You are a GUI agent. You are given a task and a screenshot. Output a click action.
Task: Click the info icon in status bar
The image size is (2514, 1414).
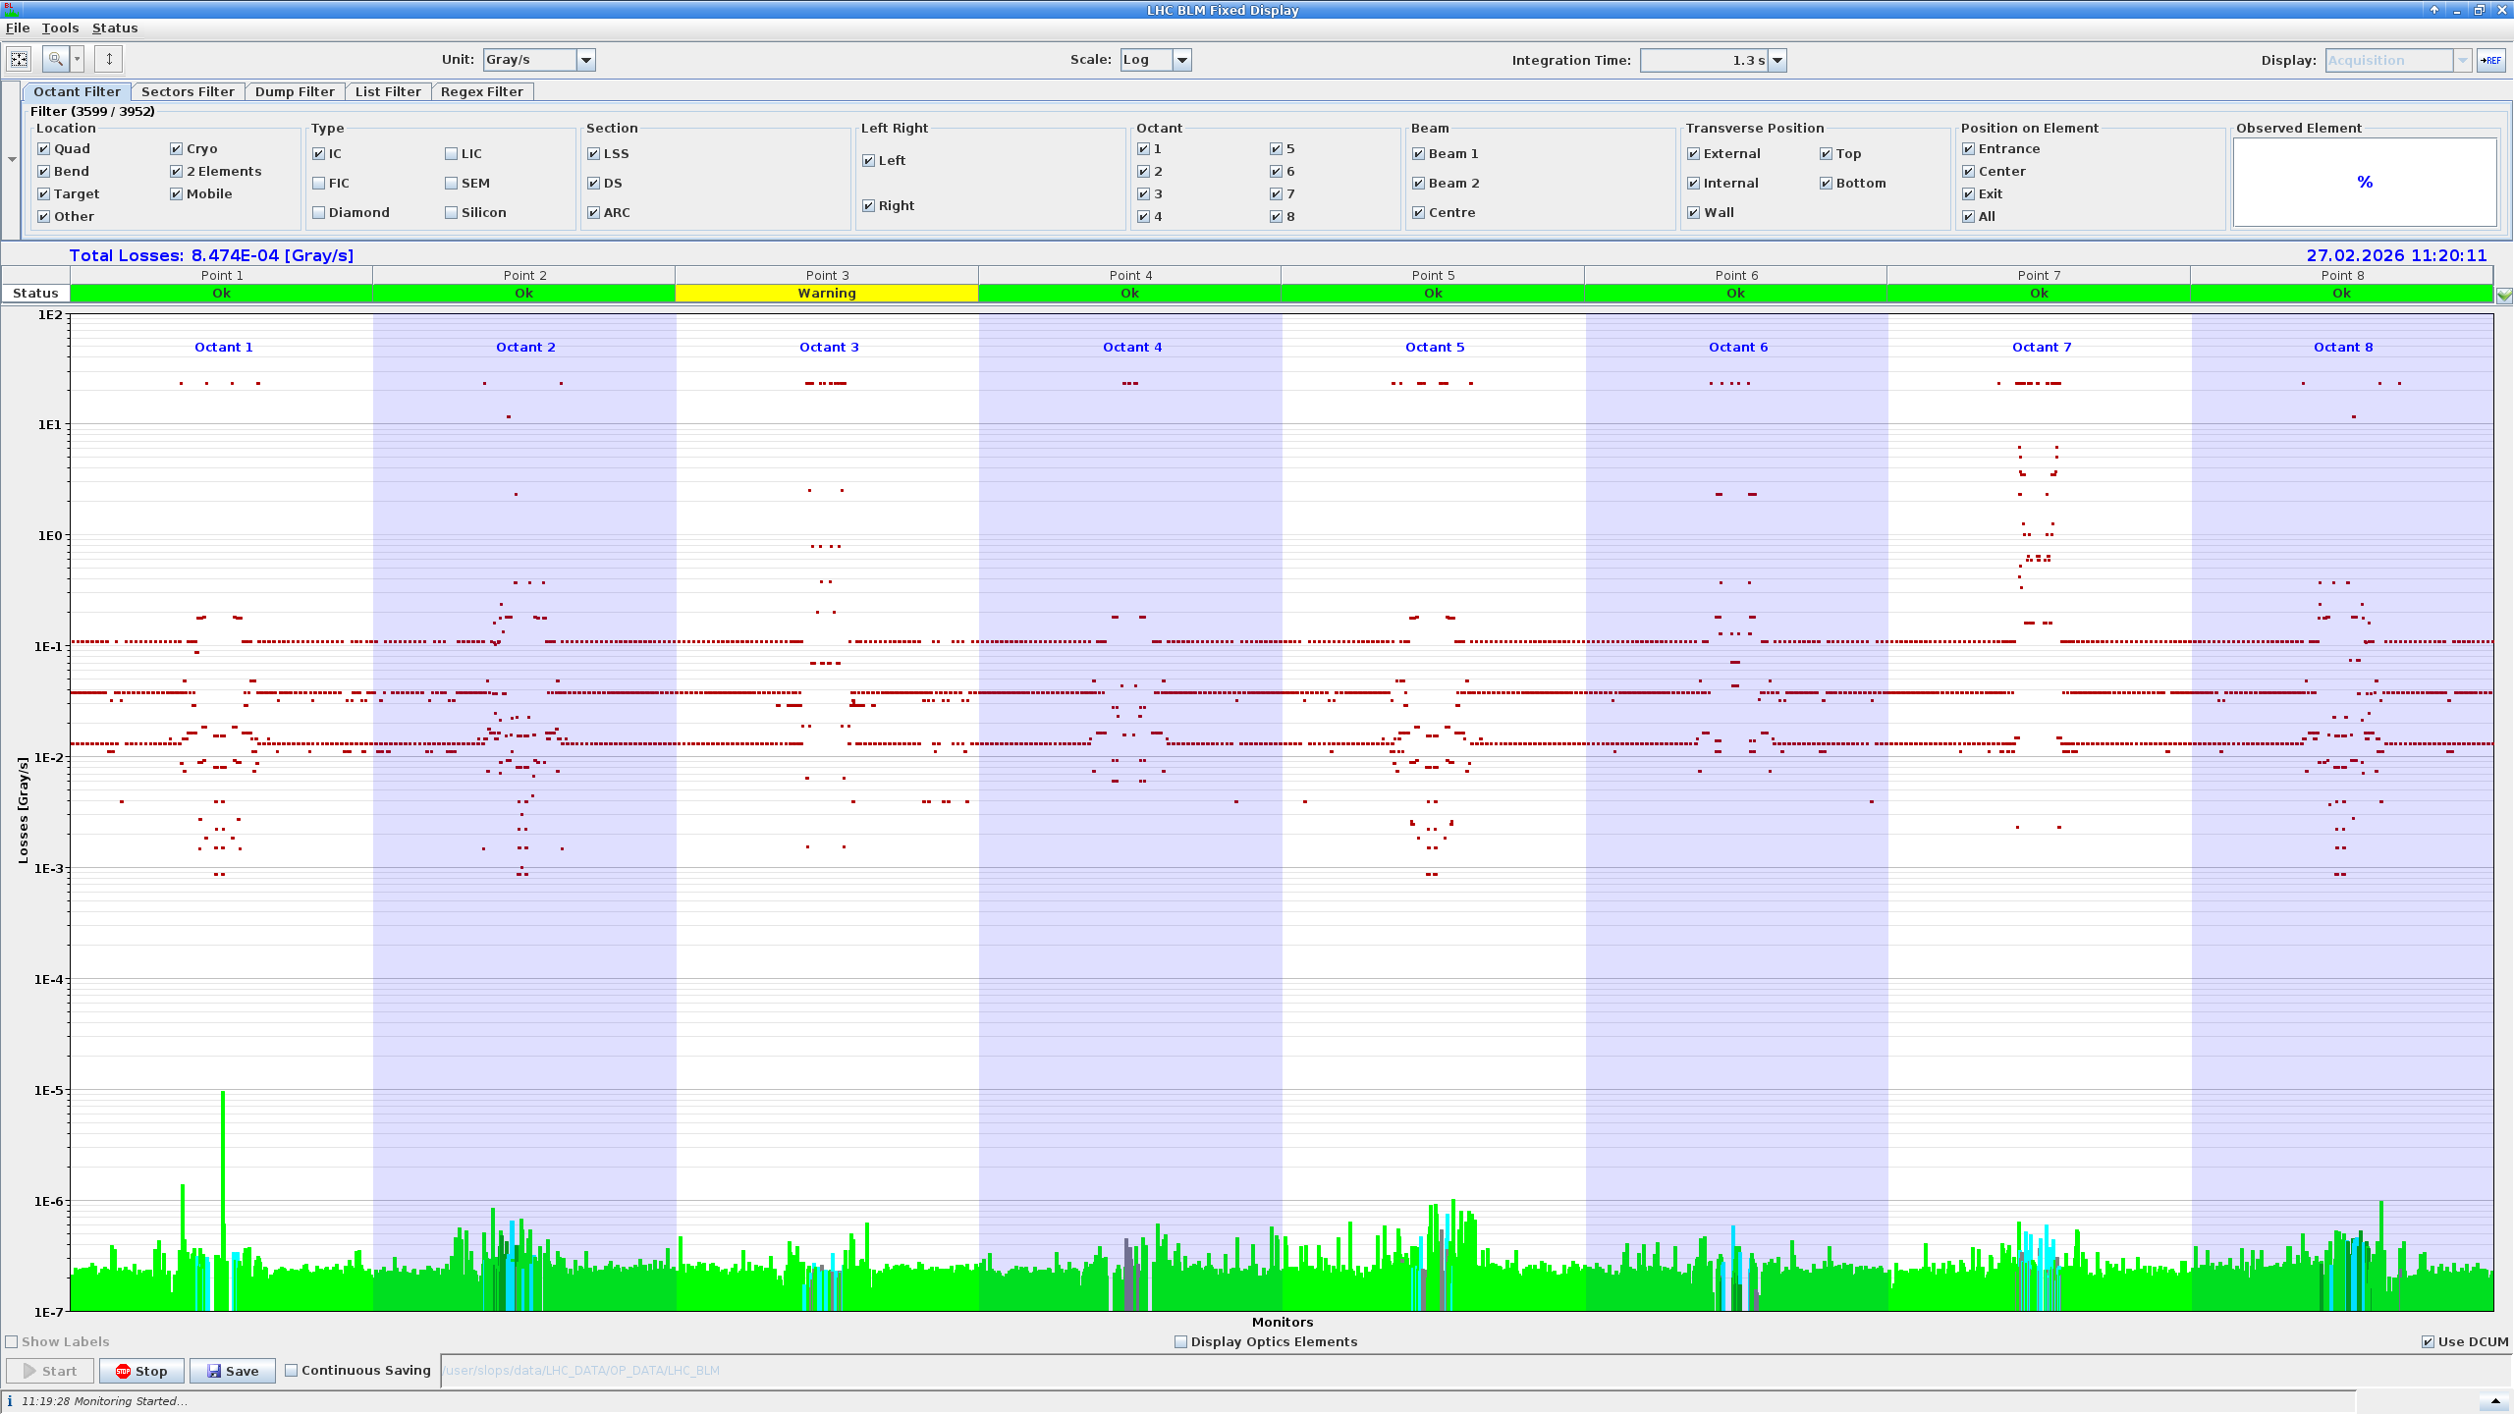click(10, 1401)
